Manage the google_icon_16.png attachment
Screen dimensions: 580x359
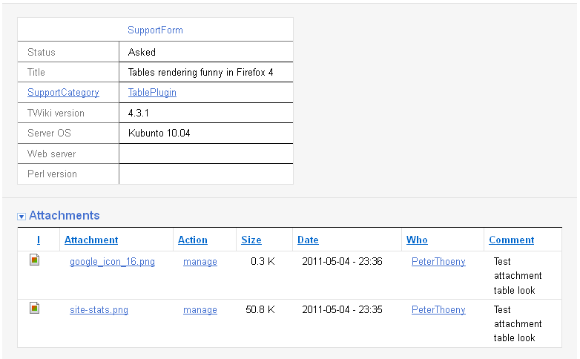pyautogui.click(x=200, y=261)
